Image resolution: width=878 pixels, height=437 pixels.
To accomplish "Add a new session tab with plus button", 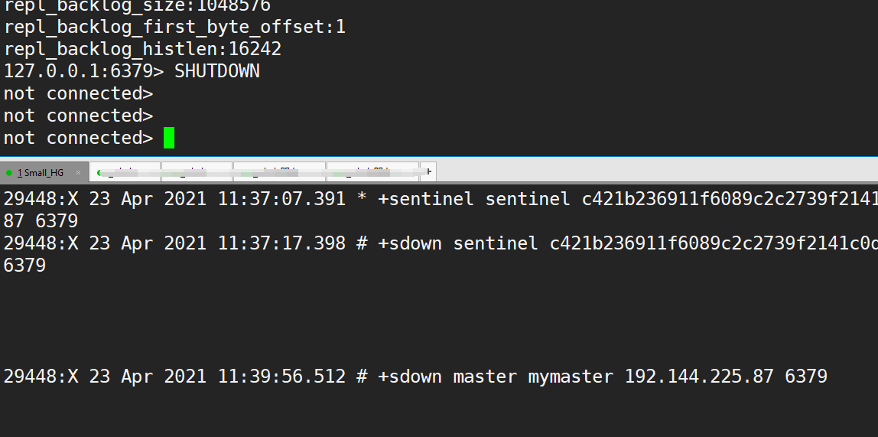I will tap(429, 172).
